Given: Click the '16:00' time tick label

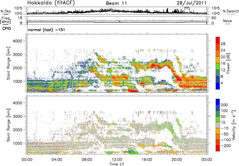Looking at the screenshot, I should (x=147, y=160).
